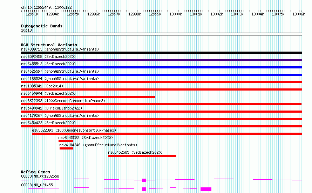Click the nsv6452585 red variant bar
Screen dimensions: 312x193
(x=142, y=156)
